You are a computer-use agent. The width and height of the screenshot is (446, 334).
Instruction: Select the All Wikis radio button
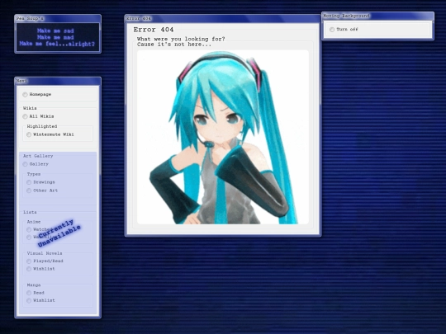(x=25, y=116)
